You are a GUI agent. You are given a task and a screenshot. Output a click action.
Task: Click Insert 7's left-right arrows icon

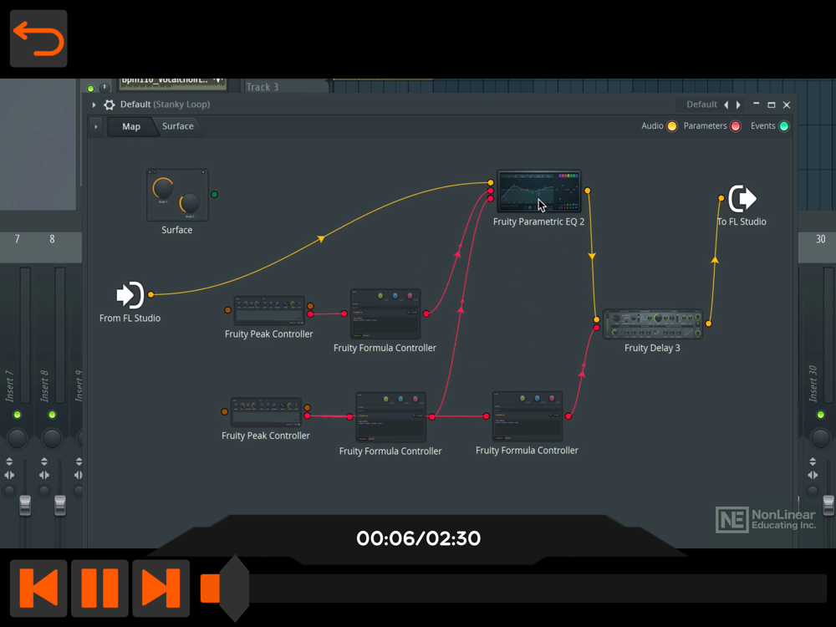[x=9, y=475]
